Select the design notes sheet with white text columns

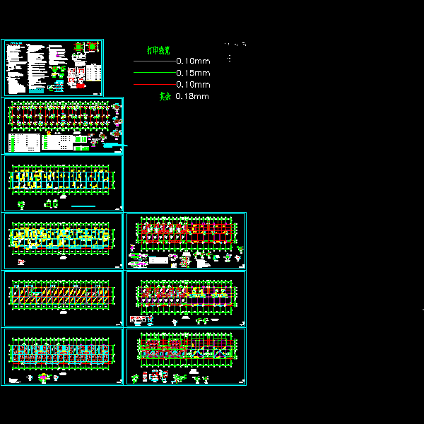[x=52, y=68]
